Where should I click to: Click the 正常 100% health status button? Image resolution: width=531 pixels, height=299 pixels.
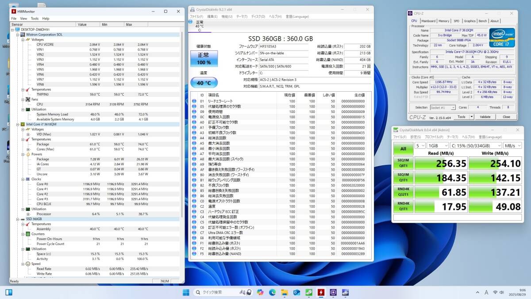click(204, 59)
